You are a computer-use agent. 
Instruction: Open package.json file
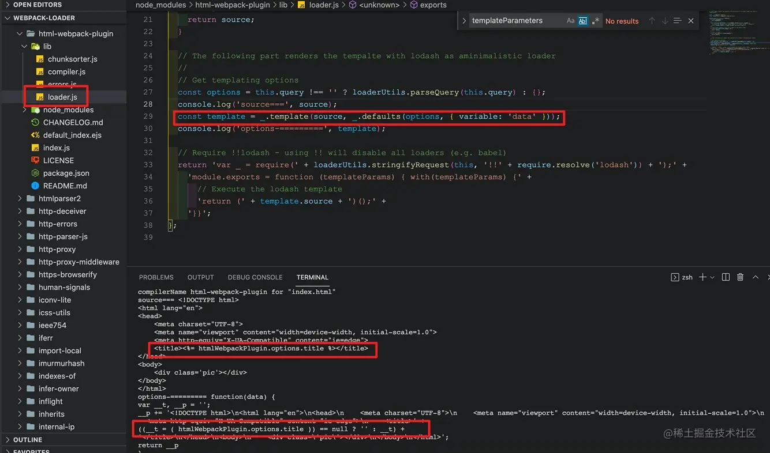[x=66, y=173]
